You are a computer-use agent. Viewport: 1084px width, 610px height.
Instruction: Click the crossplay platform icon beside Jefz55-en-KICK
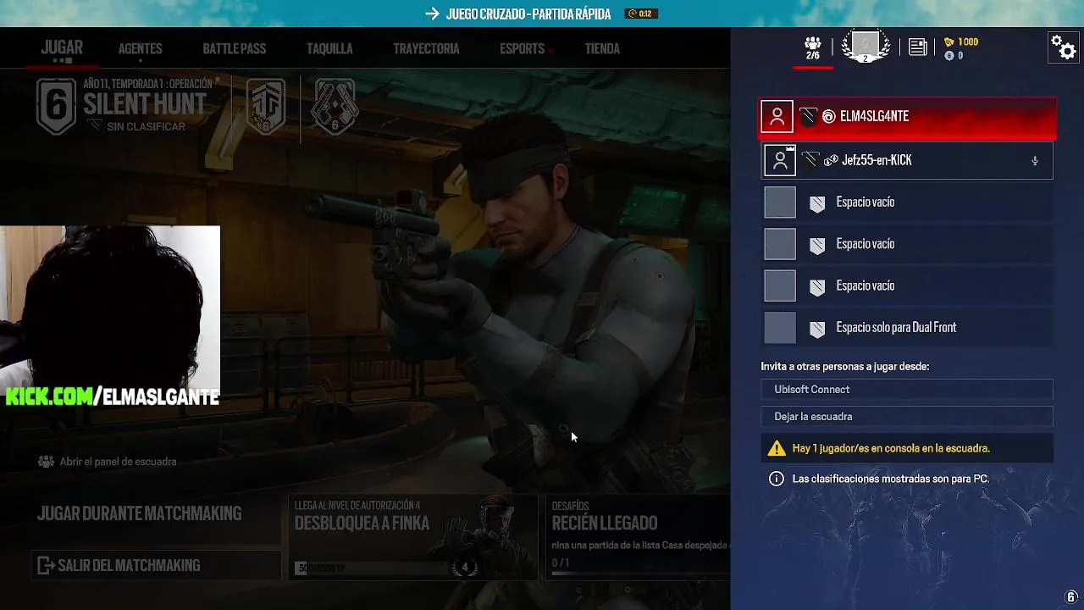point(831,160)
